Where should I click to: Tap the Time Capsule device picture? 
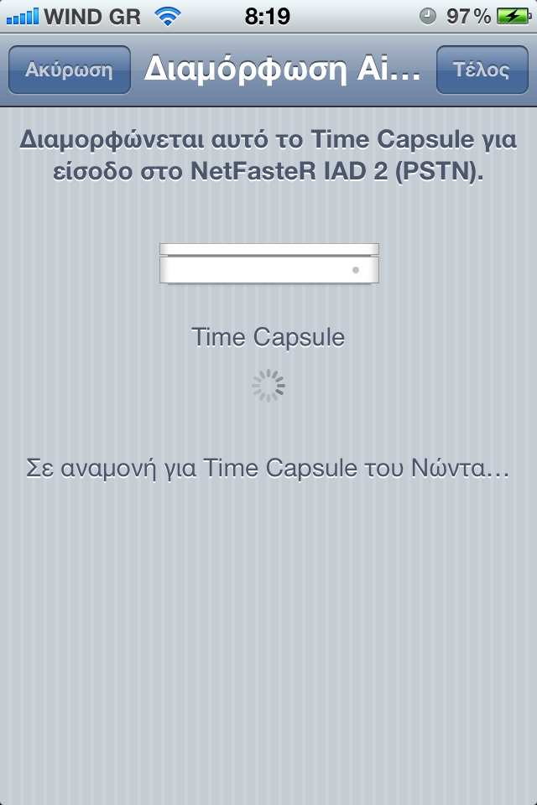[x=269, y=263]
